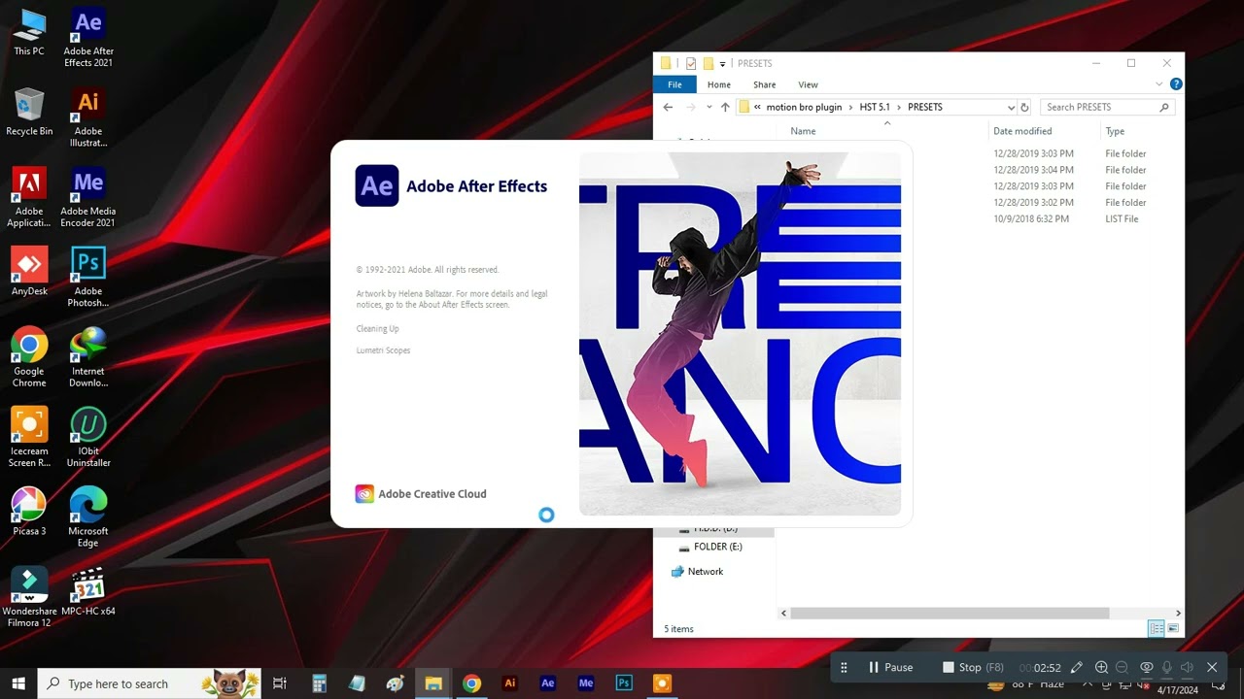Switch Explorer to large icons view
1244x699 pixels.
[x=1173, y=629]
